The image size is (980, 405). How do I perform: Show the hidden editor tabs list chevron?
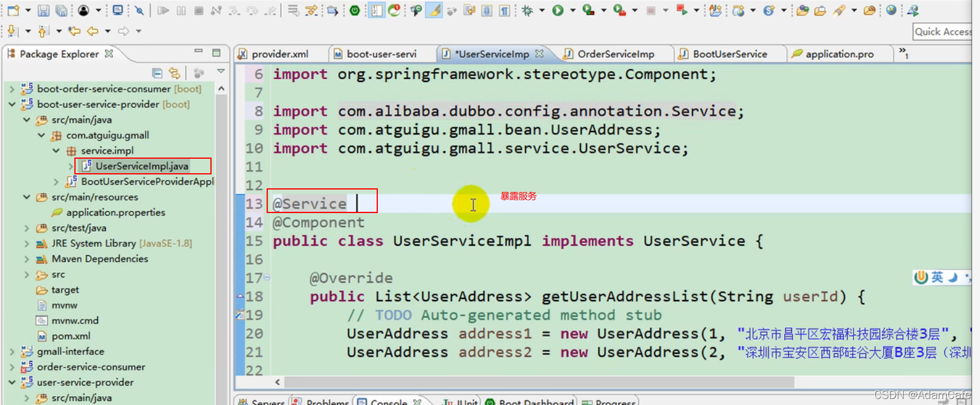[903, 53]
